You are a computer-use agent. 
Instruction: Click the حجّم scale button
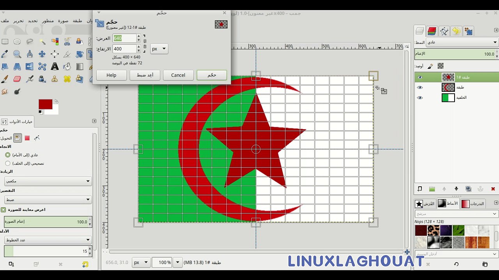coord(212,75)
